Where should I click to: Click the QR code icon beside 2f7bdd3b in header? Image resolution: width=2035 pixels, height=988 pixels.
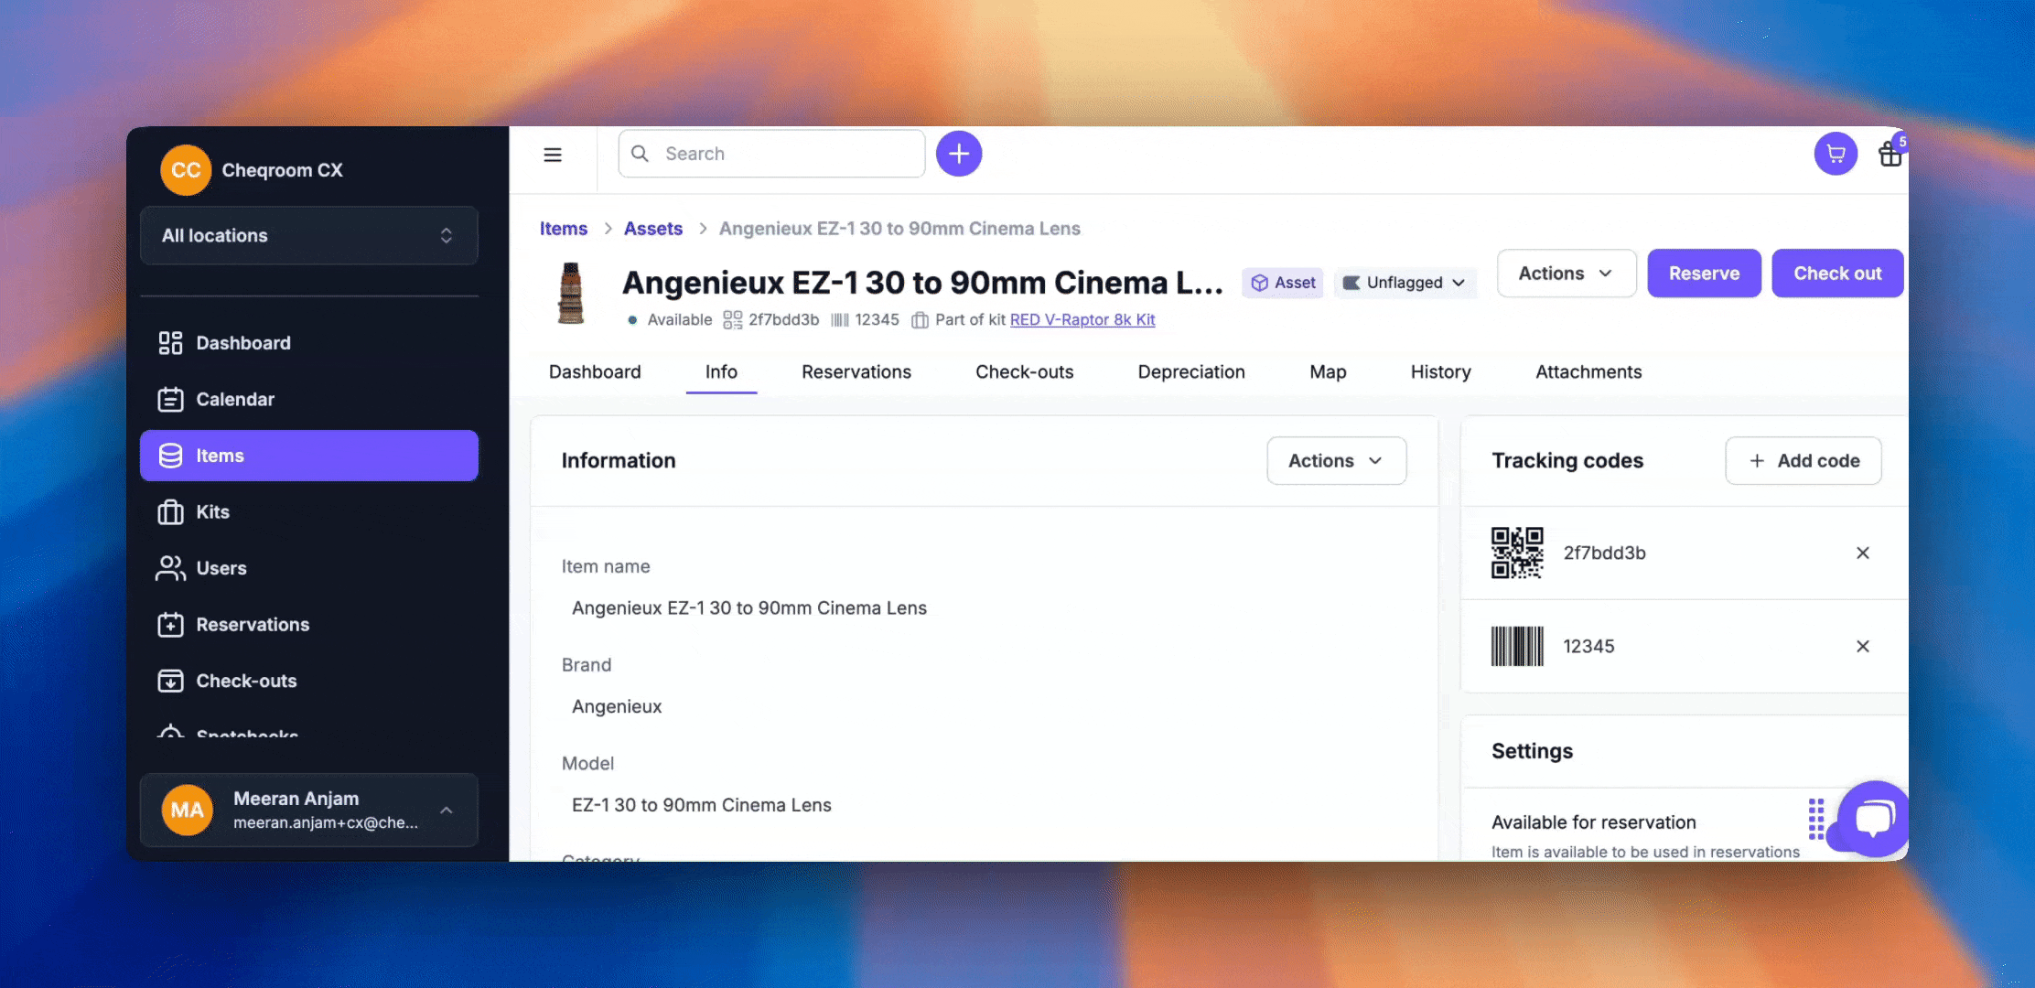coord(732,320)
